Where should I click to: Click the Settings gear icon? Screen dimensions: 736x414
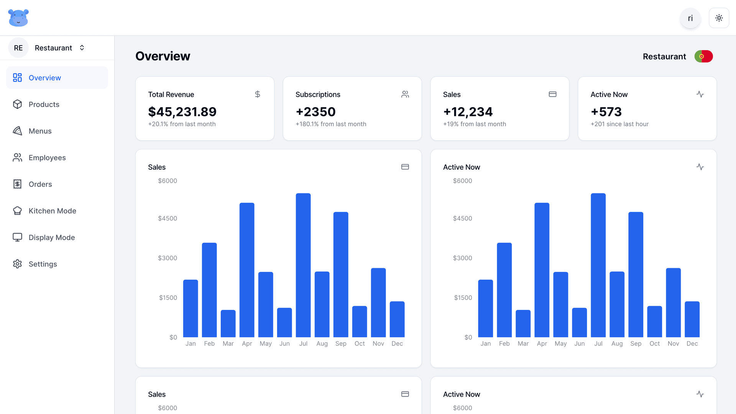pyautogui.click(x=17, y=264)
